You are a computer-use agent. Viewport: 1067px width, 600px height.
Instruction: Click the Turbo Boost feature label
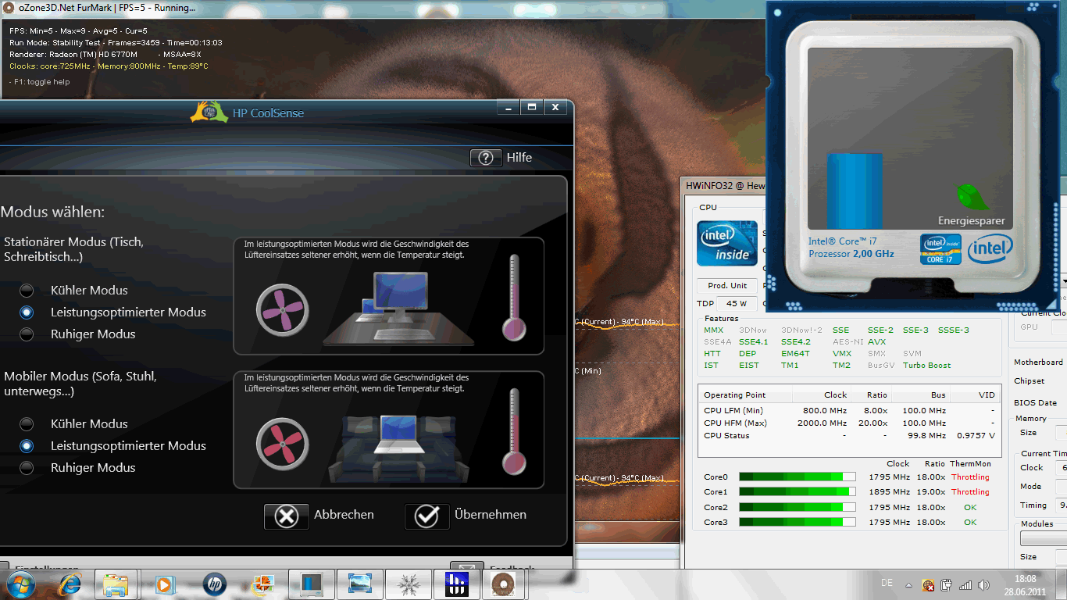(926, 365)
